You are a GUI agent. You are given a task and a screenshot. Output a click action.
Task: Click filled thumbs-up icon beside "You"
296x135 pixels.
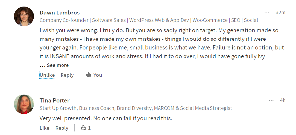click(x=88, y=75)
